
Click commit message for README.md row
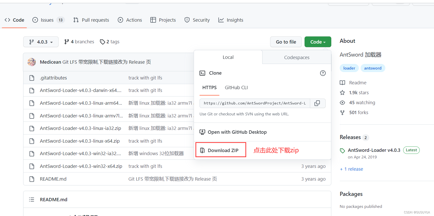click(173, 179)
